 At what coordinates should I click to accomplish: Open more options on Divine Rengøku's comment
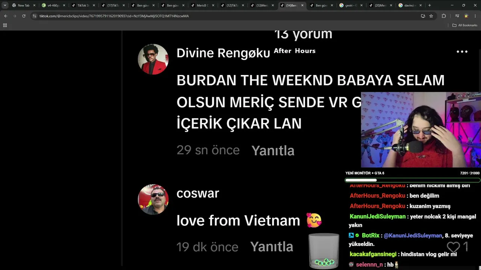click(x=462, y=52)
